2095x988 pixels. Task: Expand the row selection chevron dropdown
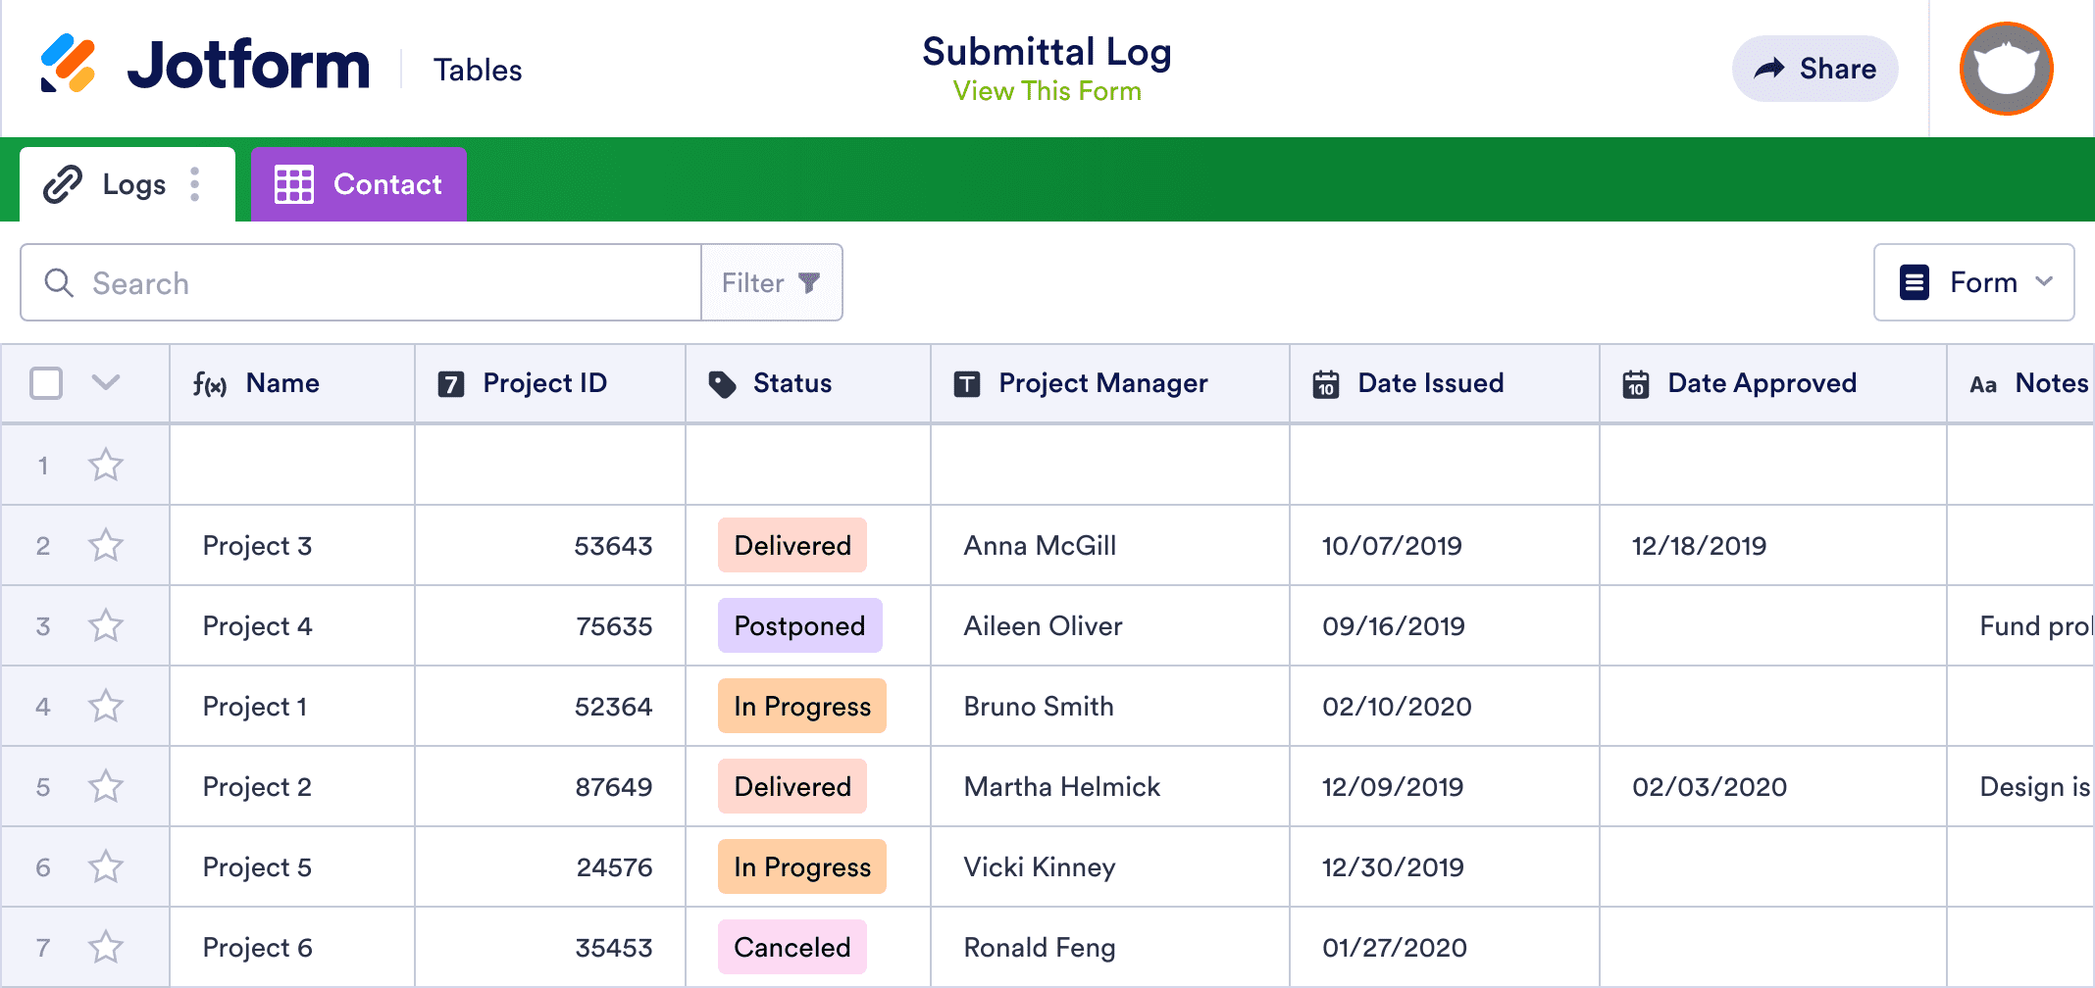[x=106, y=382]
